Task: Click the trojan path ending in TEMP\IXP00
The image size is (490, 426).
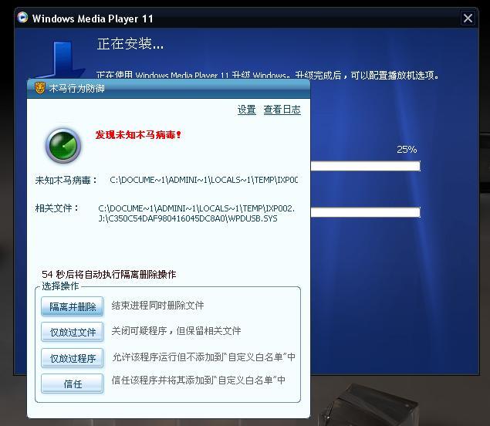Action: [x=204, y=180]
